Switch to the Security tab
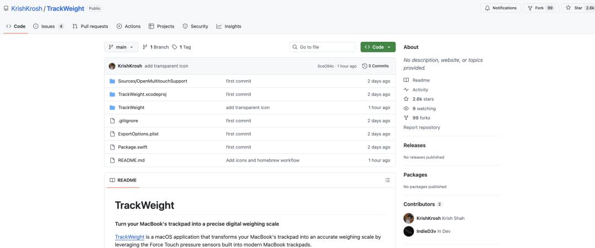This screenshot has width=595, height=248. tap(195, 26)
